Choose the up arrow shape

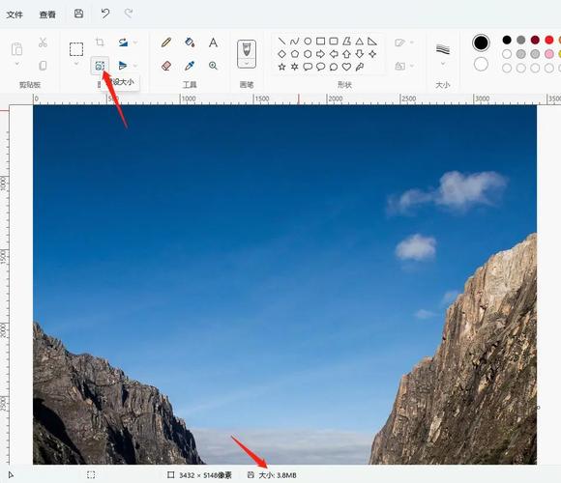click(346, 54)
